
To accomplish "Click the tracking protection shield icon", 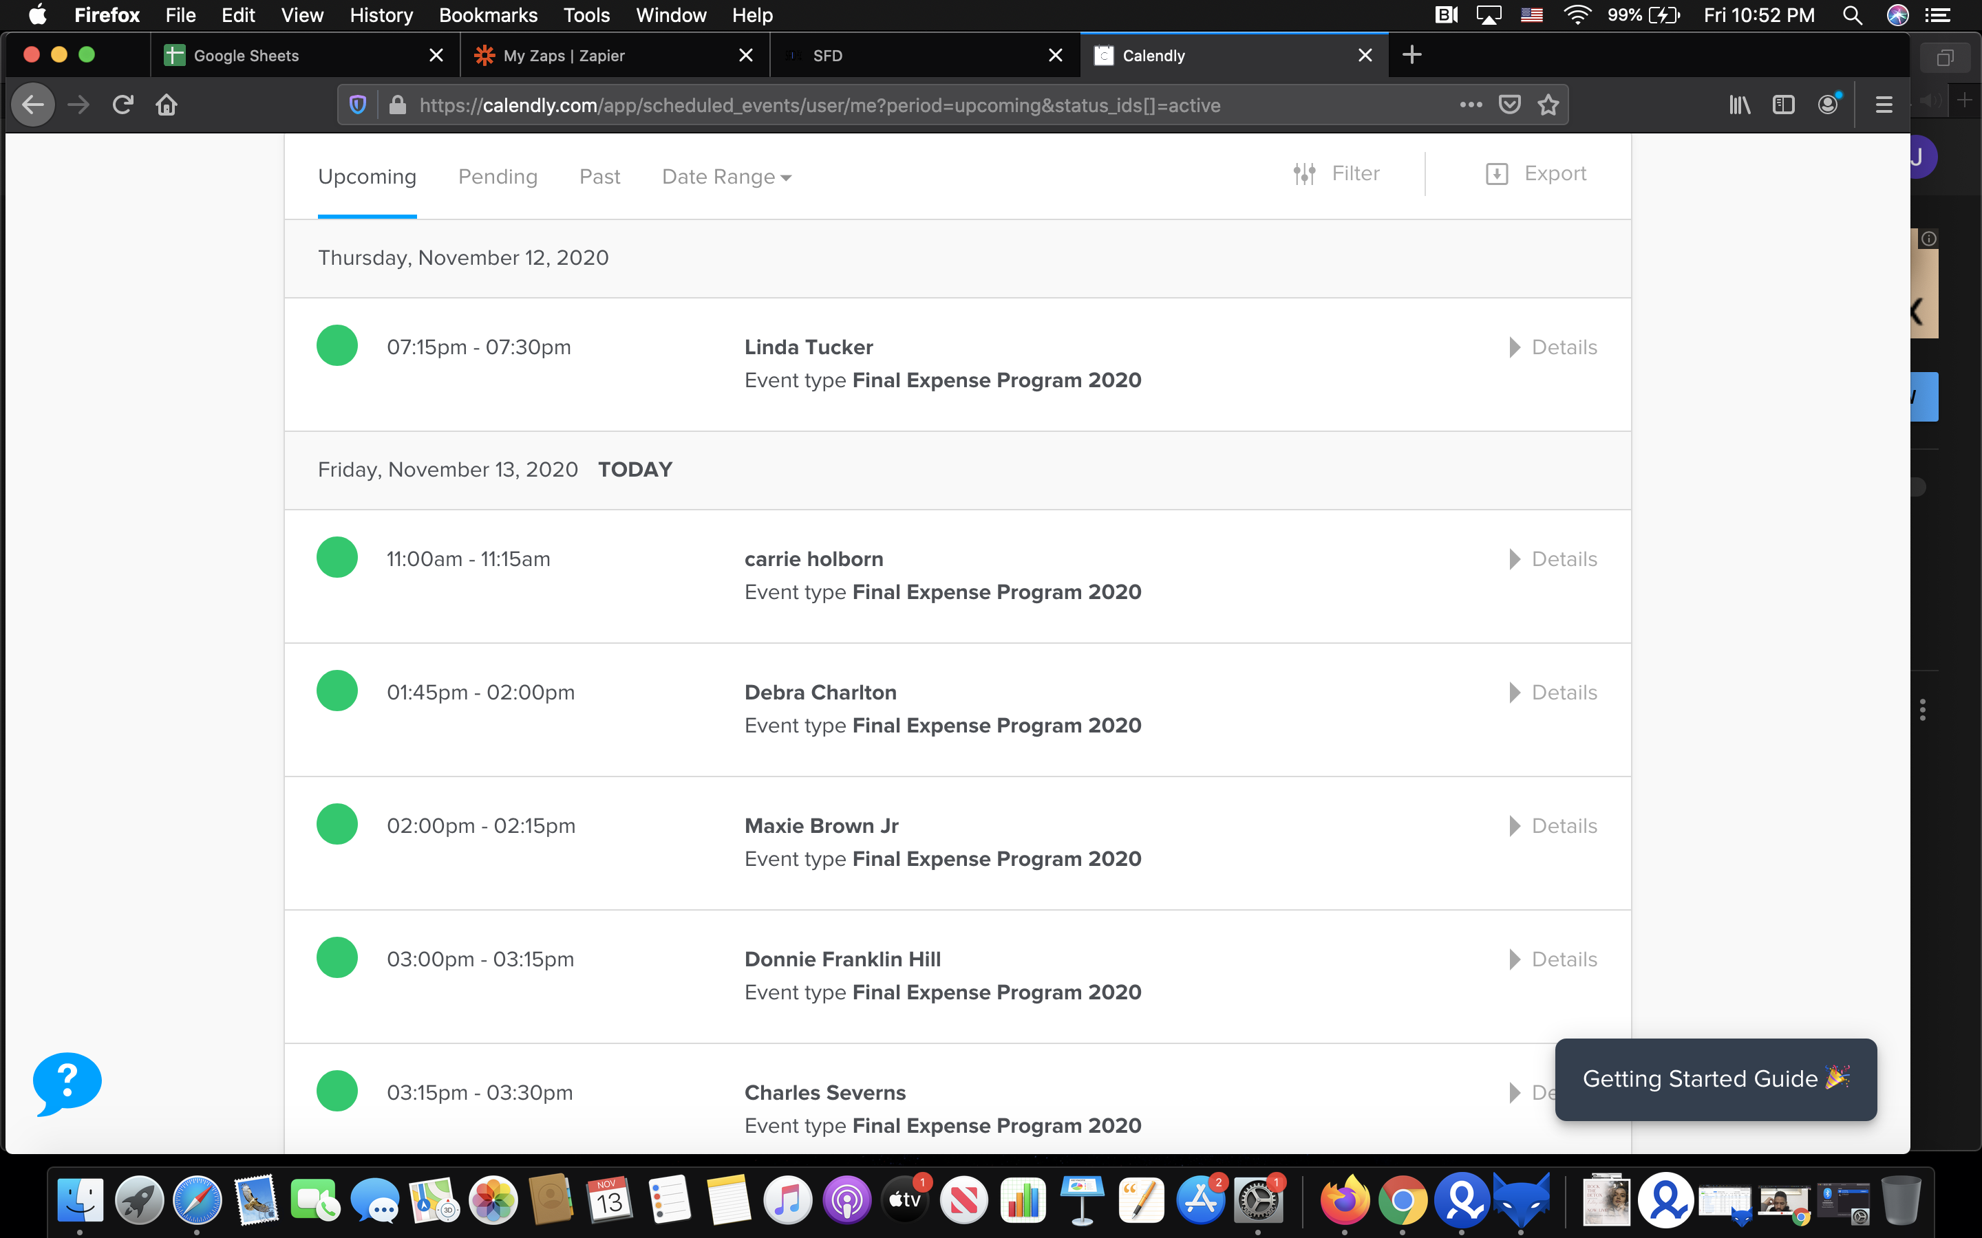I will [x=357, y=105].
